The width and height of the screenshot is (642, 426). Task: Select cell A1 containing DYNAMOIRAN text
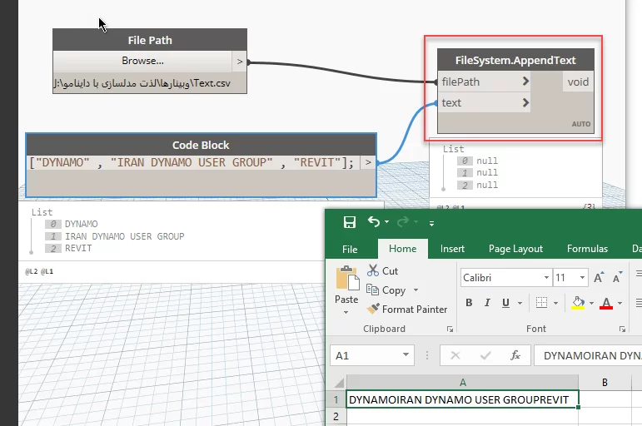tap(462, 400)
